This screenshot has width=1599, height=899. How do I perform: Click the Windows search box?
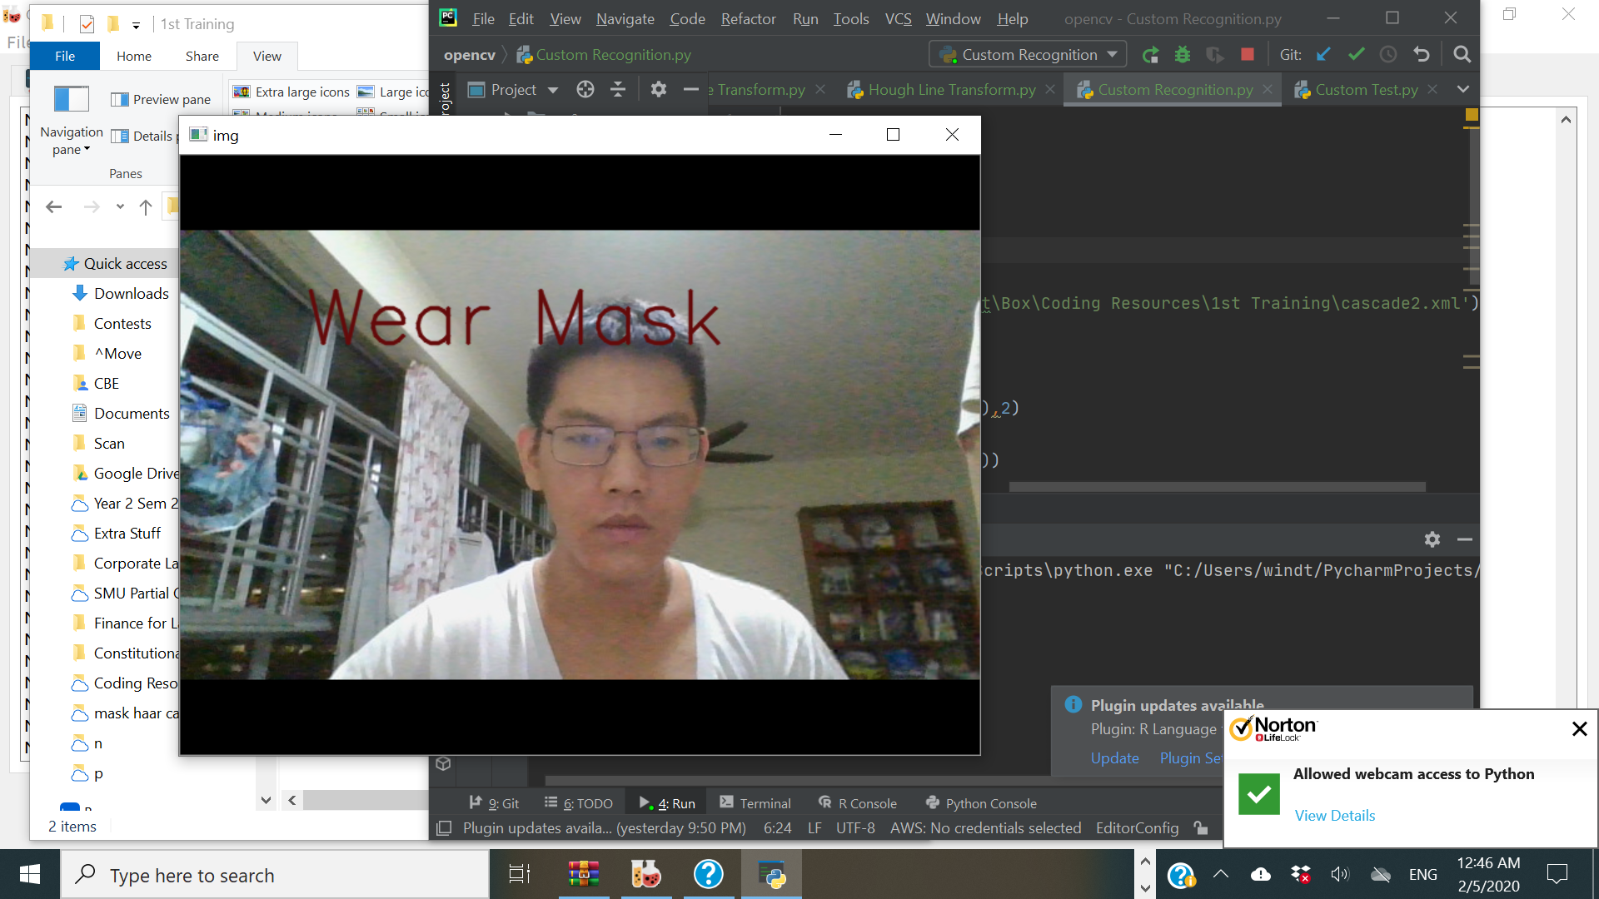pyautogui.click(x=275, y=875)
